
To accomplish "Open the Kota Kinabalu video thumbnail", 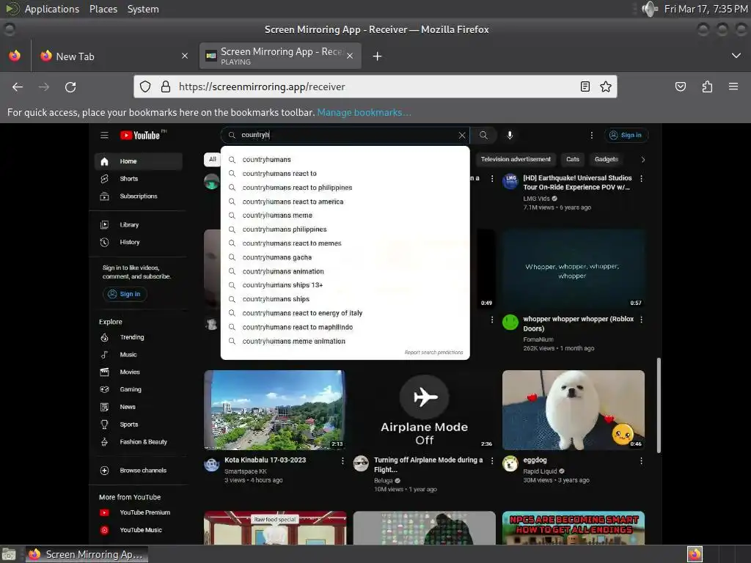I will [x=274, y=410].
